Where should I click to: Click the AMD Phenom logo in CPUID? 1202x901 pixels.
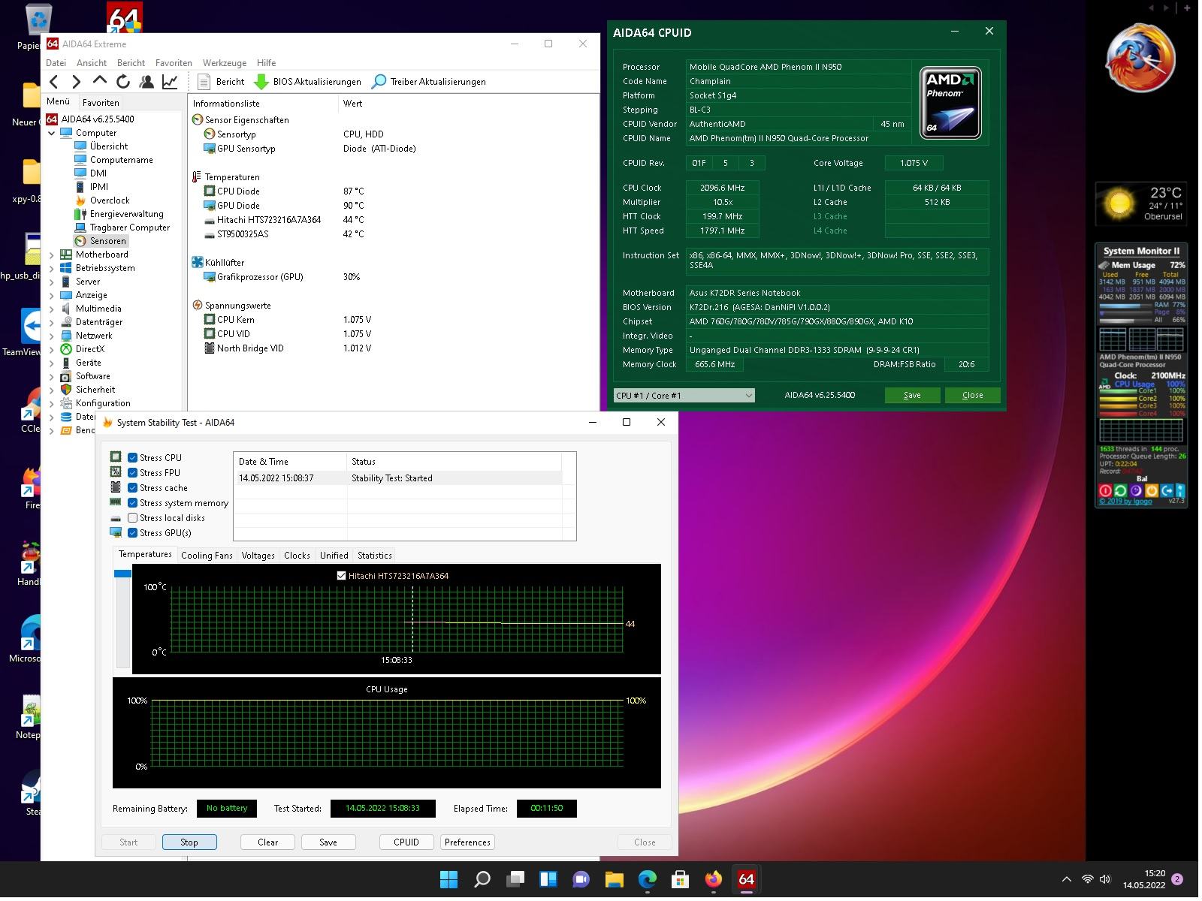point(950,103)
